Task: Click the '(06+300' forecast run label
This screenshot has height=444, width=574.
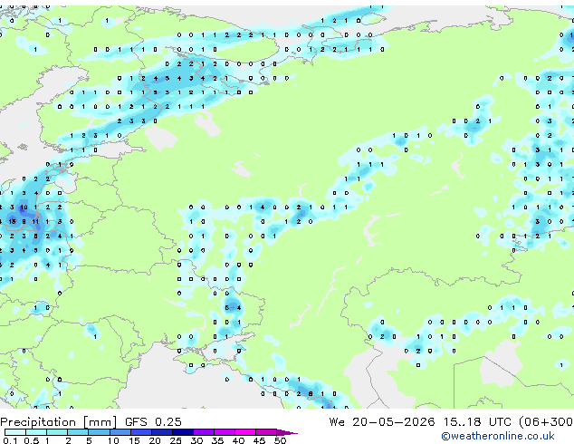Action: click(546, 422)
